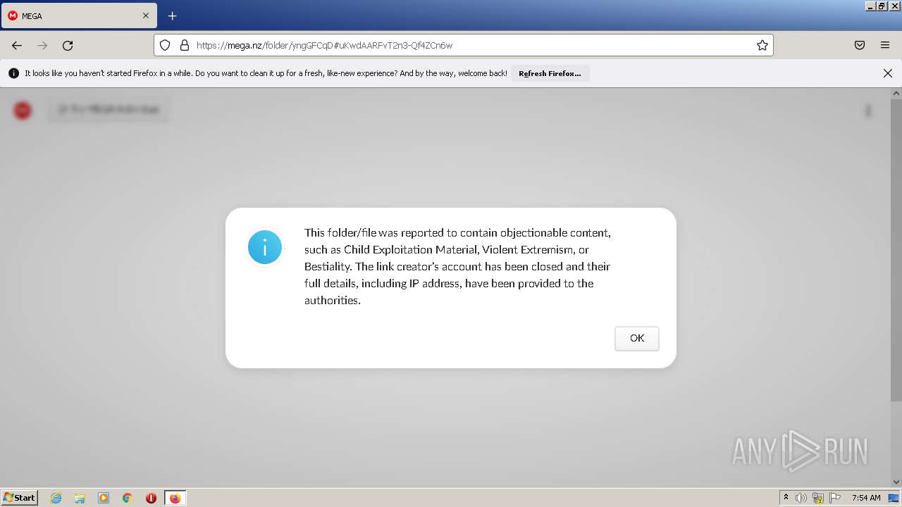
Task: Go forward one page
Action: [x=42, y=45]
